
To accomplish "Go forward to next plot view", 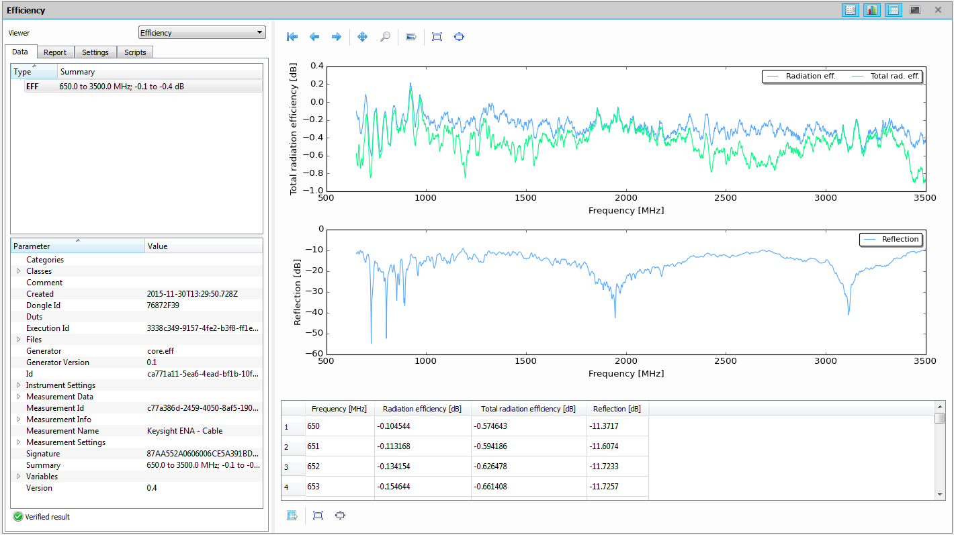I will point(337,37).
